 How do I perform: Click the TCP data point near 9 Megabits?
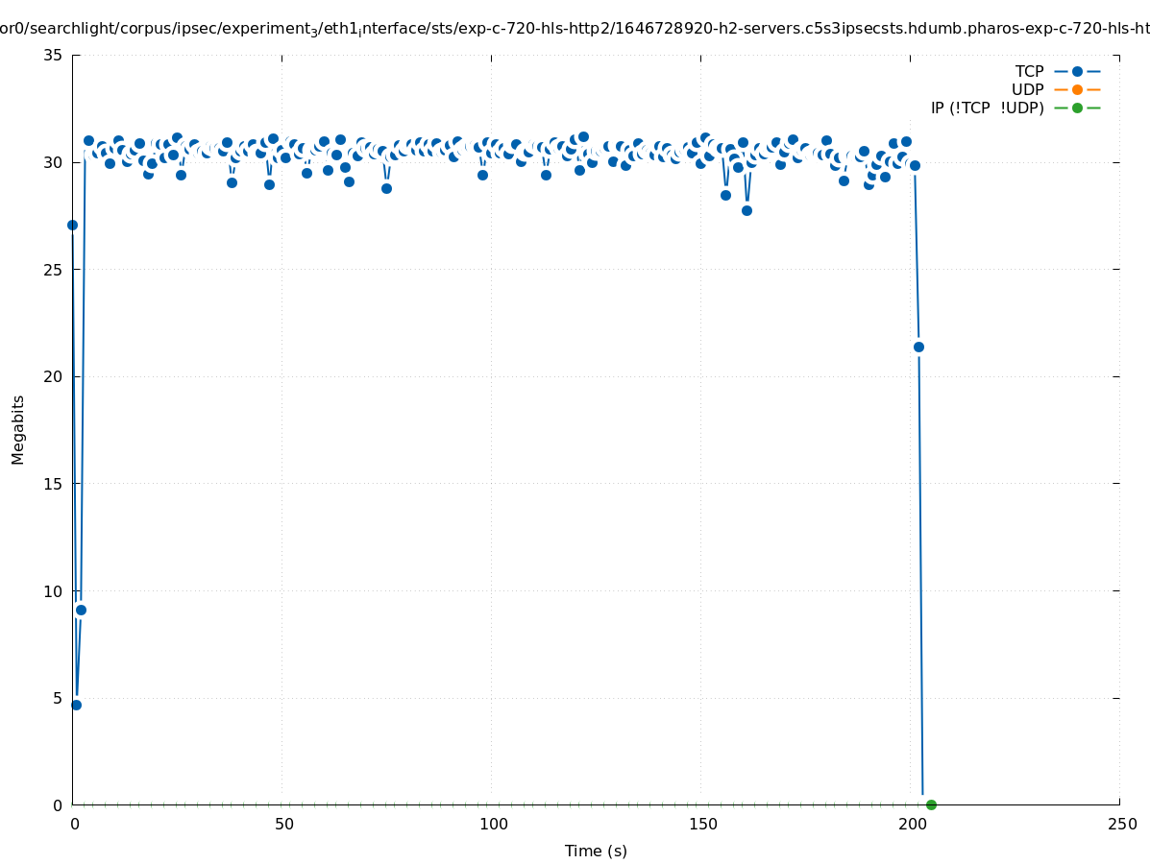[81, 610]
